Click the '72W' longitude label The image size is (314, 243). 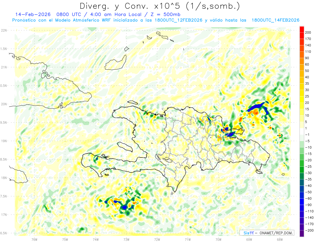click(x=157, y=239)
